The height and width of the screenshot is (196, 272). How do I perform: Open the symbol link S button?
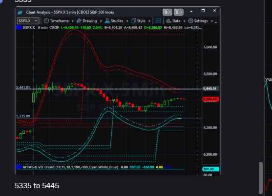[x=167, y=12]
